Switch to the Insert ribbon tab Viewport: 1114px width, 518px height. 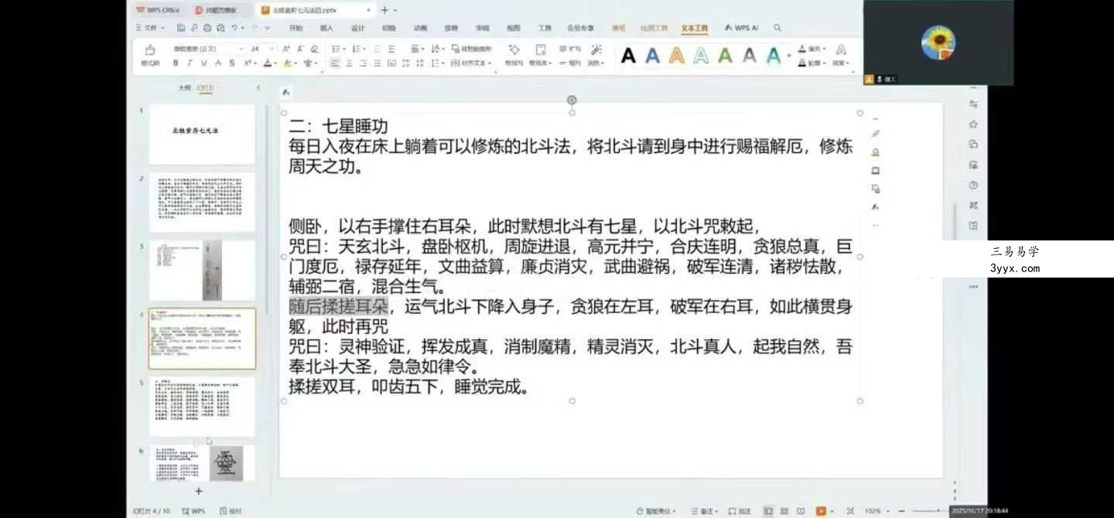tap(326, 28)
